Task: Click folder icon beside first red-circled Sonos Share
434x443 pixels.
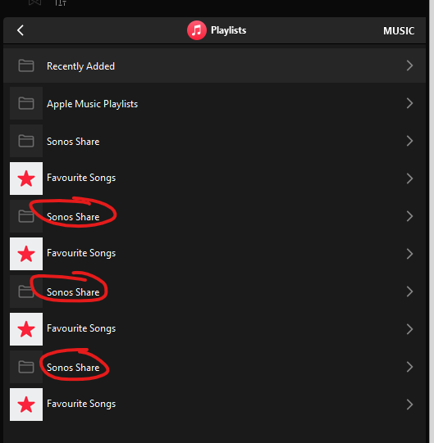Action: 26,216
